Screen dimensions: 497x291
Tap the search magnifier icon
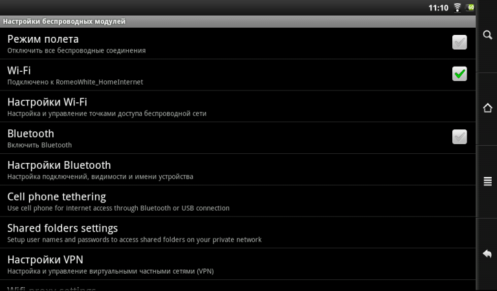[487, 36]
